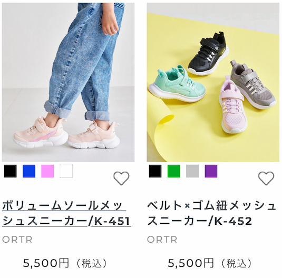
Task: Choose the purple swatch under K-452
Action: (x=211, y=171)
